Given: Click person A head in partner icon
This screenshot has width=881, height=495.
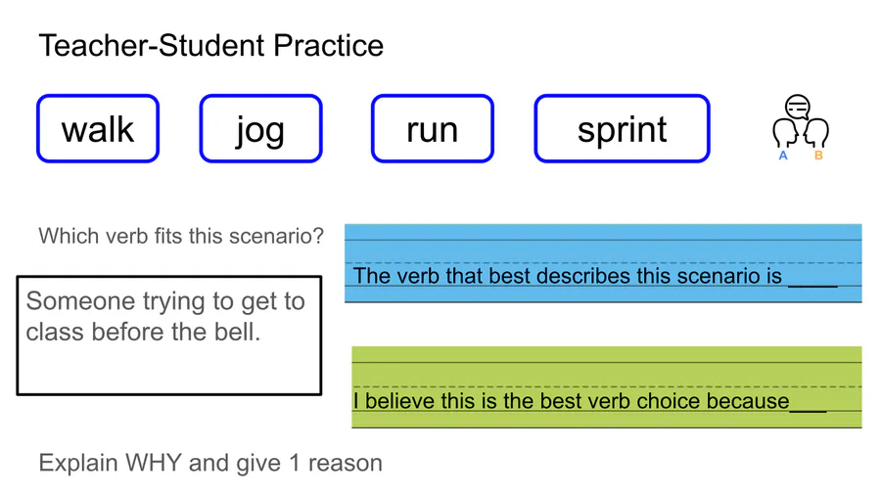Looking at the screenshot, I should (x=785, y=133).
